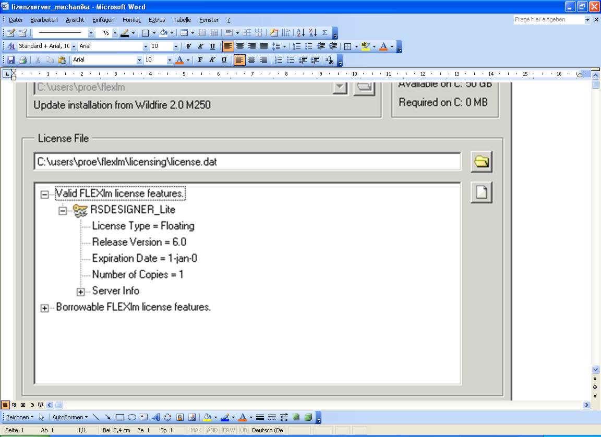Sort ascending with the A-Z icon
The height and width of the screenshot is (437, 601).
coord(300,33)
